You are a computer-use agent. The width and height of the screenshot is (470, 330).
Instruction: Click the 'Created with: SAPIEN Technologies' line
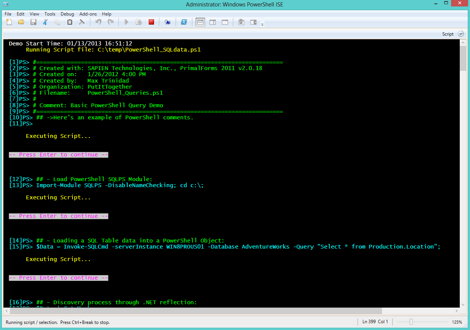136,68
